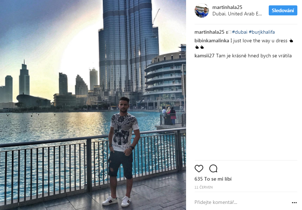The width and height of the screenshot is (302, 210).
Task: Open the #burjkhalifa hashtag
Action: coord(262,32)
